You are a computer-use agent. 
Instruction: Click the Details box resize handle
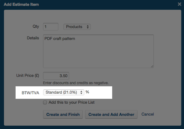point(152,66)
